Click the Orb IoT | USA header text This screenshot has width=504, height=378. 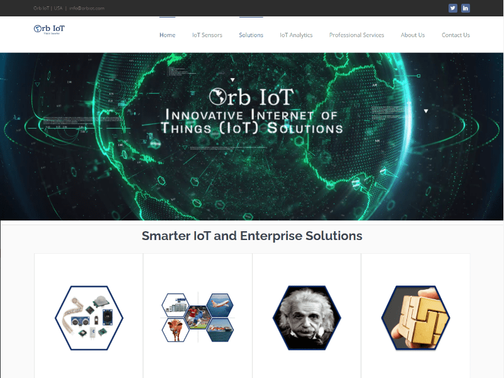48,8
